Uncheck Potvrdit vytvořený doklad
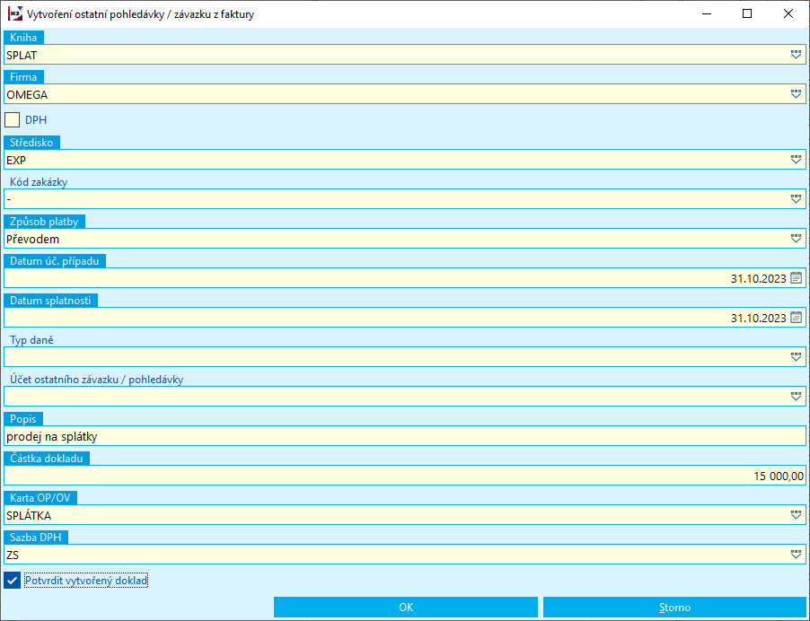 coord(12,581)
